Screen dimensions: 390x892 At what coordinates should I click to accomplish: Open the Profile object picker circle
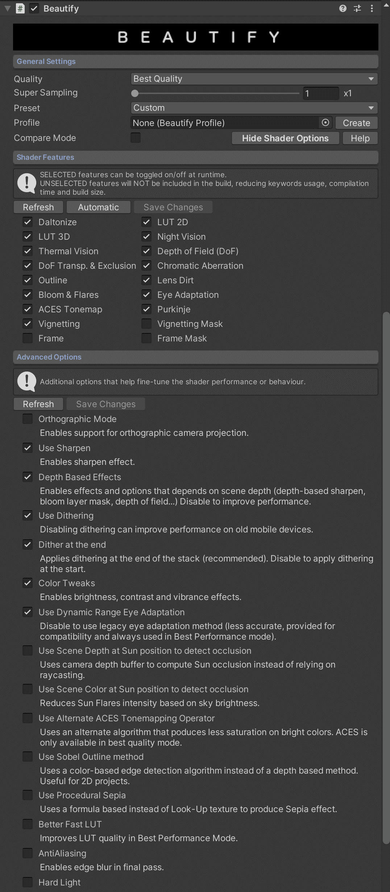tap(325, 123)
